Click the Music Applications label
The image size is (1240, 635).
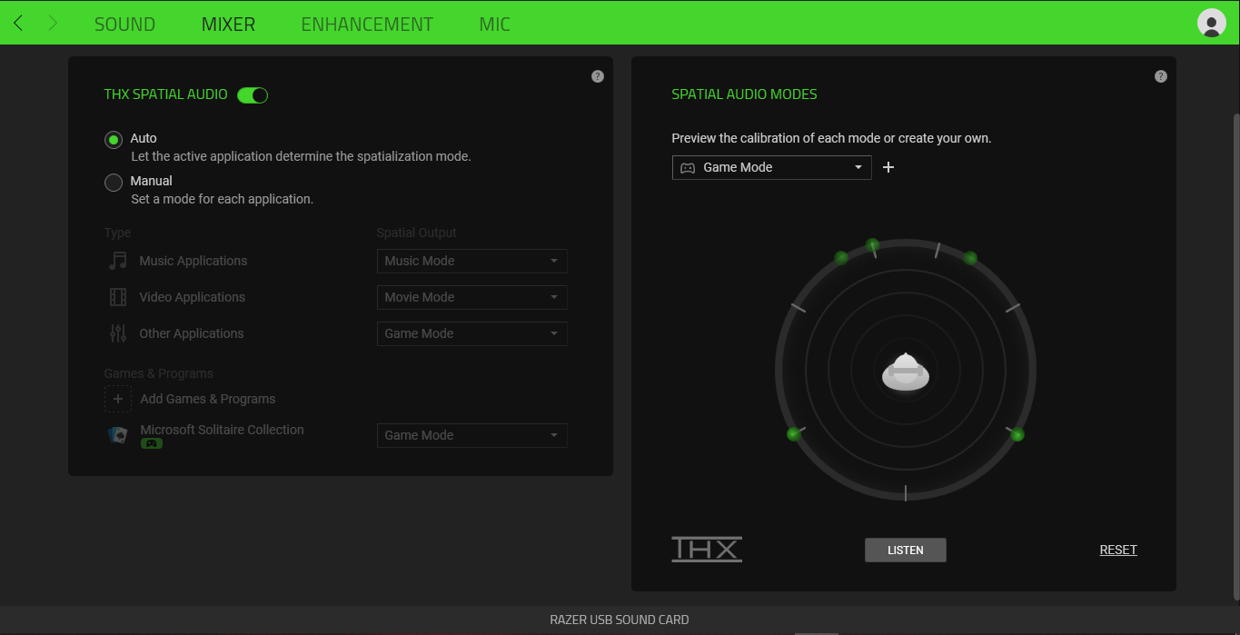(193, 261)
